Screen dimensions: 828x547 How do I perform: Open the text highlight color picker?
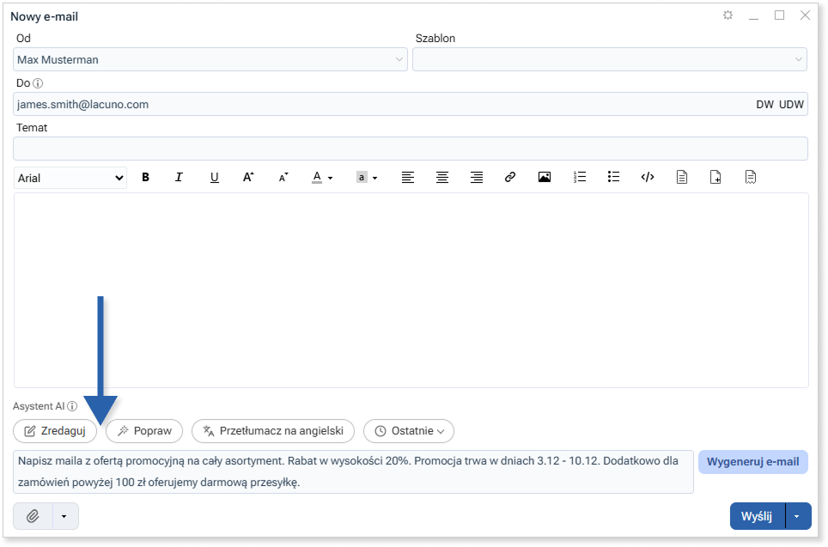(x=367, y=178)
